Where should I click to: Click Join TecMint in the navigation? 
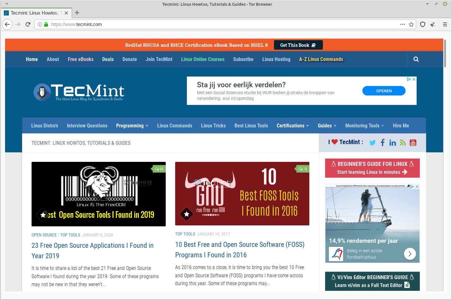[159, 59]
